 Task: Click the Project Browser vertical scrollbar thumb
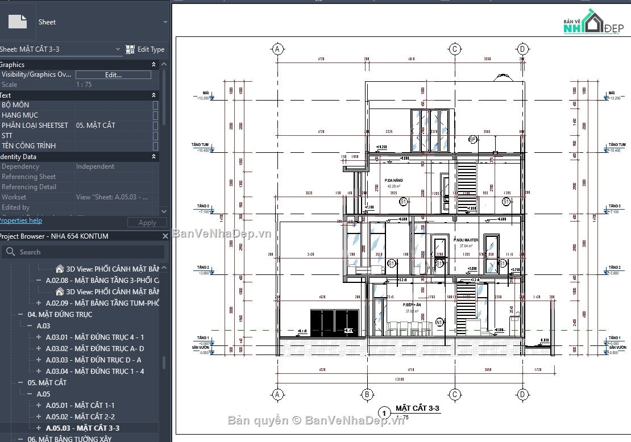(x=164, y=362)
